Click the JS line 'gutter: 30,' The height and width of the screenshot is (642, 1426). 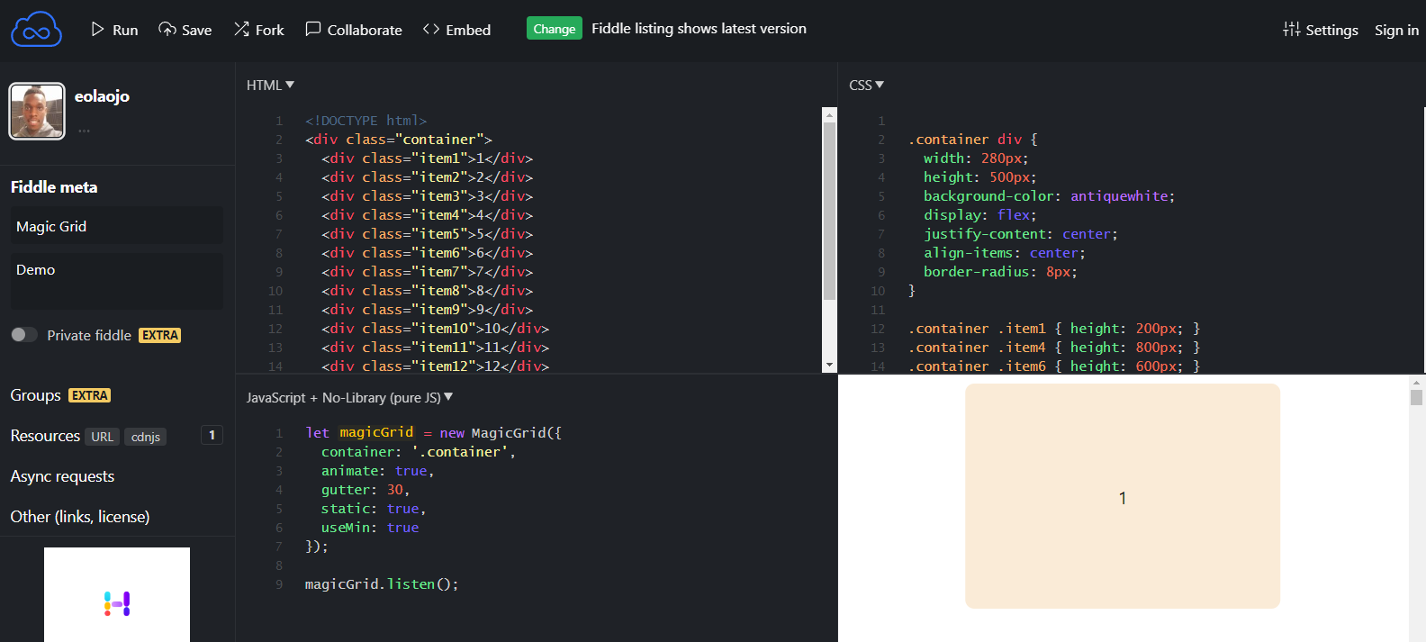366,490
